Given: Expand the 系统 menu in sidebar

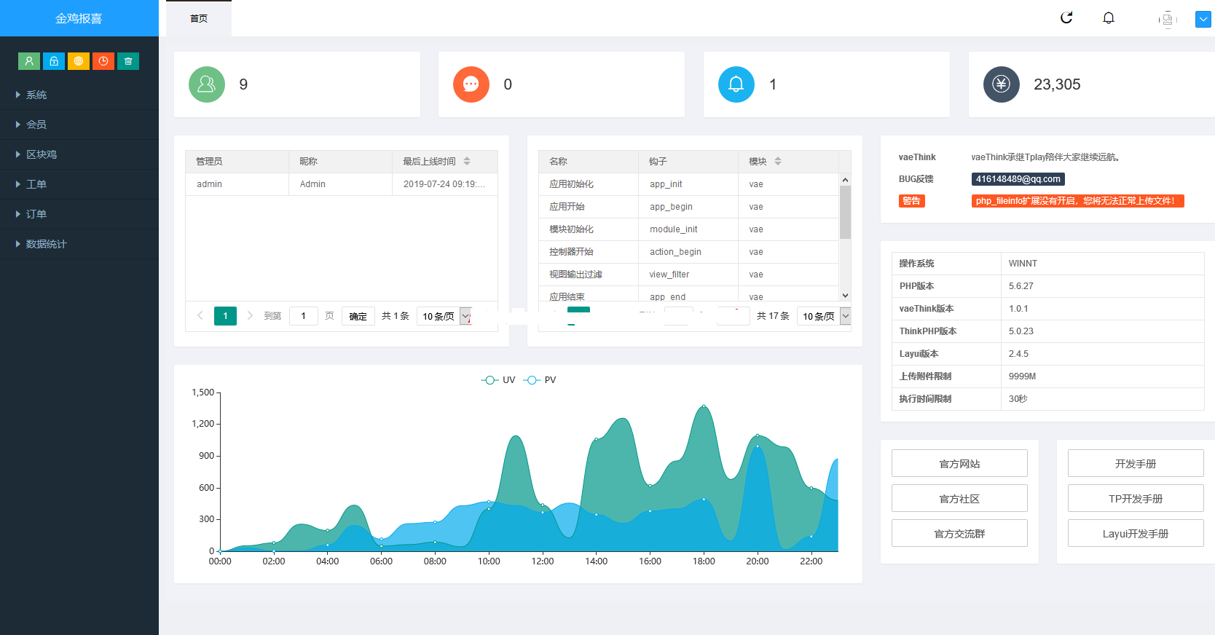Looking at the screenshot, I should [36, 95].
